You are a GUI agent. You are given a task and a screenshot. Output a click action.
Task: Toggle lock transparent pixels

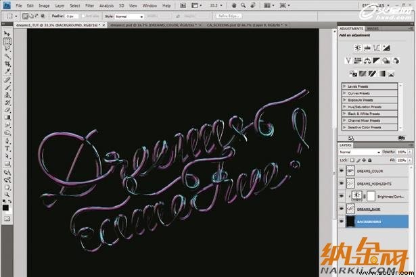pyautogui.click(x=352, y=160)
